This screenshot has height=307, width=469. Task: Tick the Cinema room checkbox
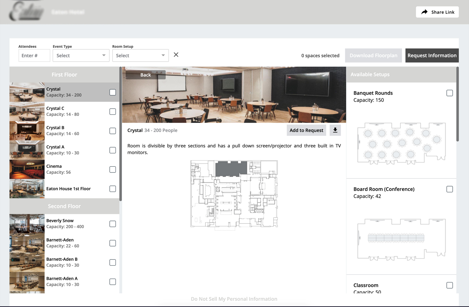point(113,170)
